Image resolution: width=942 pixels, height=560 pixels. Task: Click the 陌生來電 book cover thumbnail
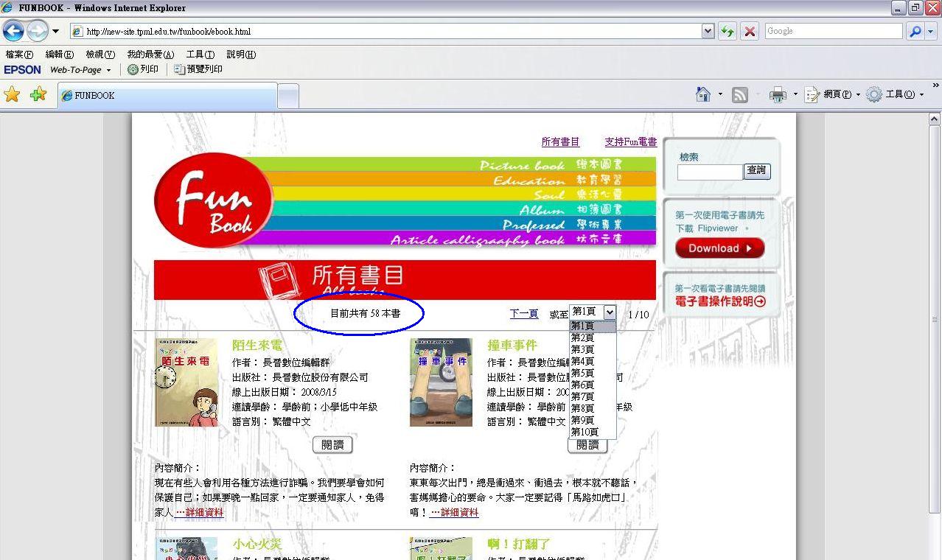tap(186, 382)
